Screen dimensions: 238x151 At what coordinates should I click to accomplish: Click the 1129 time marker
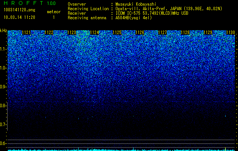tap(208, 32)
